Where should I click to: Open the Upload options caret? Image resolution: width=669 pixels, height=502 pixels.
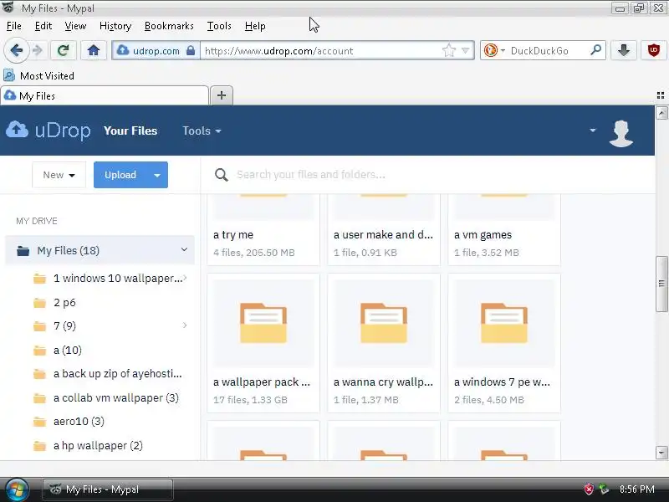pyautogui.click(x=157, y=175)
